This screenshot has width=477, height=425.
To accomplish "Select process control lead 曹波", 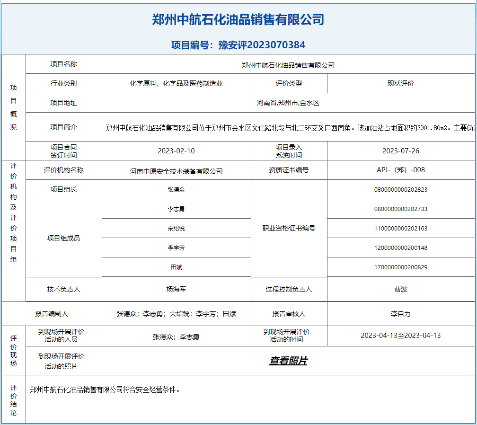I will point(401,289).
